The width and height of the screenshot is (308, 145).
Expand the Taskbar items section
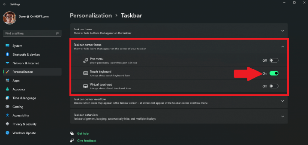pyautogui.click(x=282, y=31)
